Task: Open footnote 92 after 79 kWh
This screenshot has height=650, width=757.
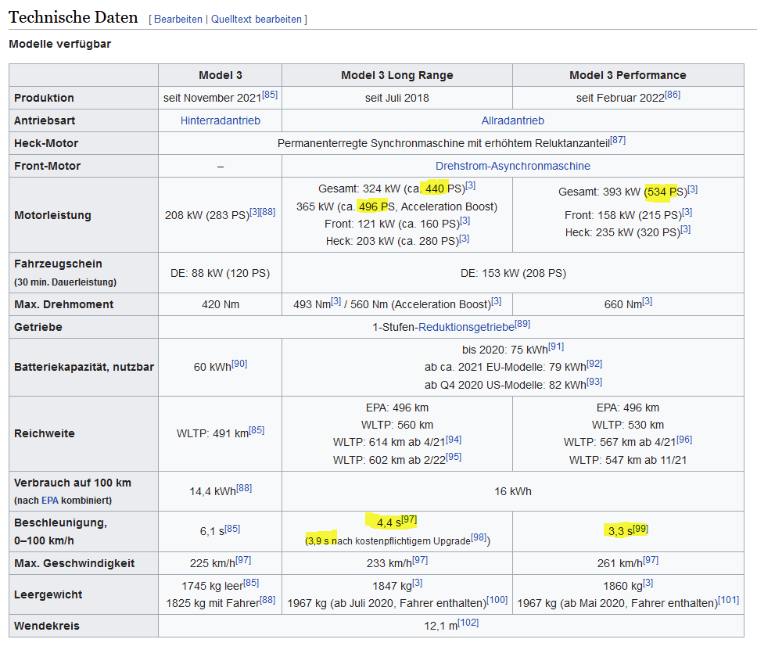Action: coord(594,364)
